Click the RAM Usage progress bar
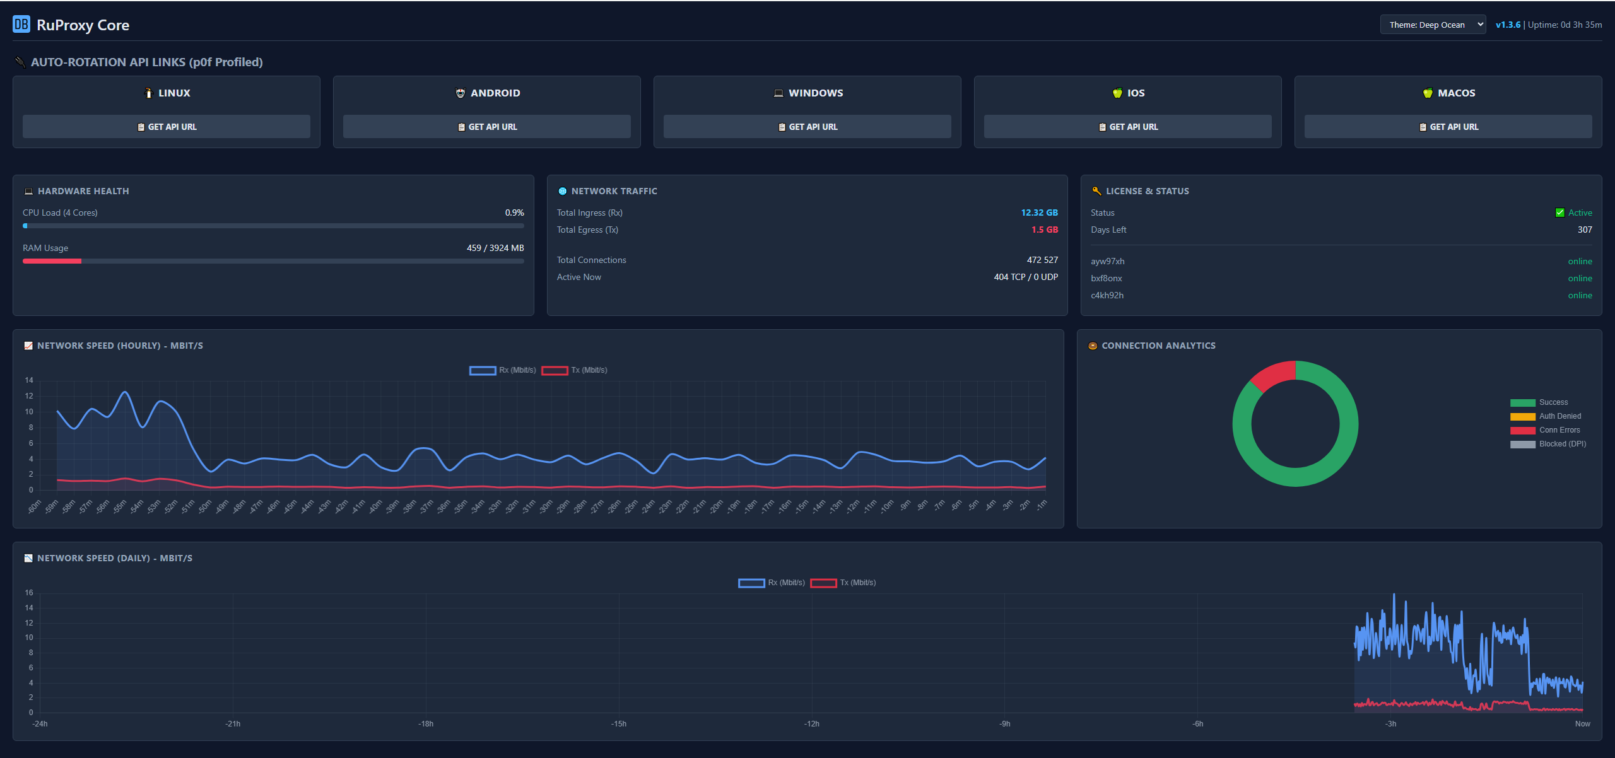 click(x=273, y=260)
